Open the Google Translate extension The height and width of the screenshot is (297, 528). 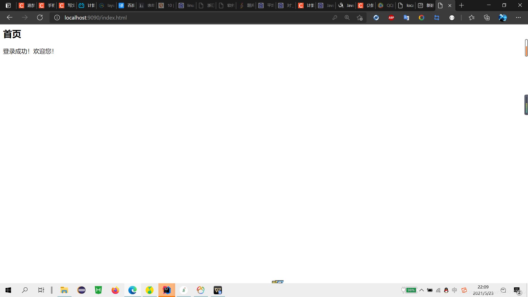coord(406,17)
